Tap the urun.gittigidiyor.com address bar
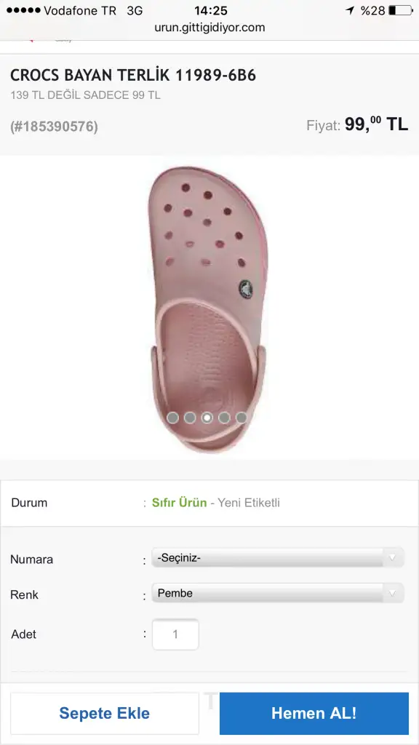Screen dimensions: 419x745 [x=209, y=28]
